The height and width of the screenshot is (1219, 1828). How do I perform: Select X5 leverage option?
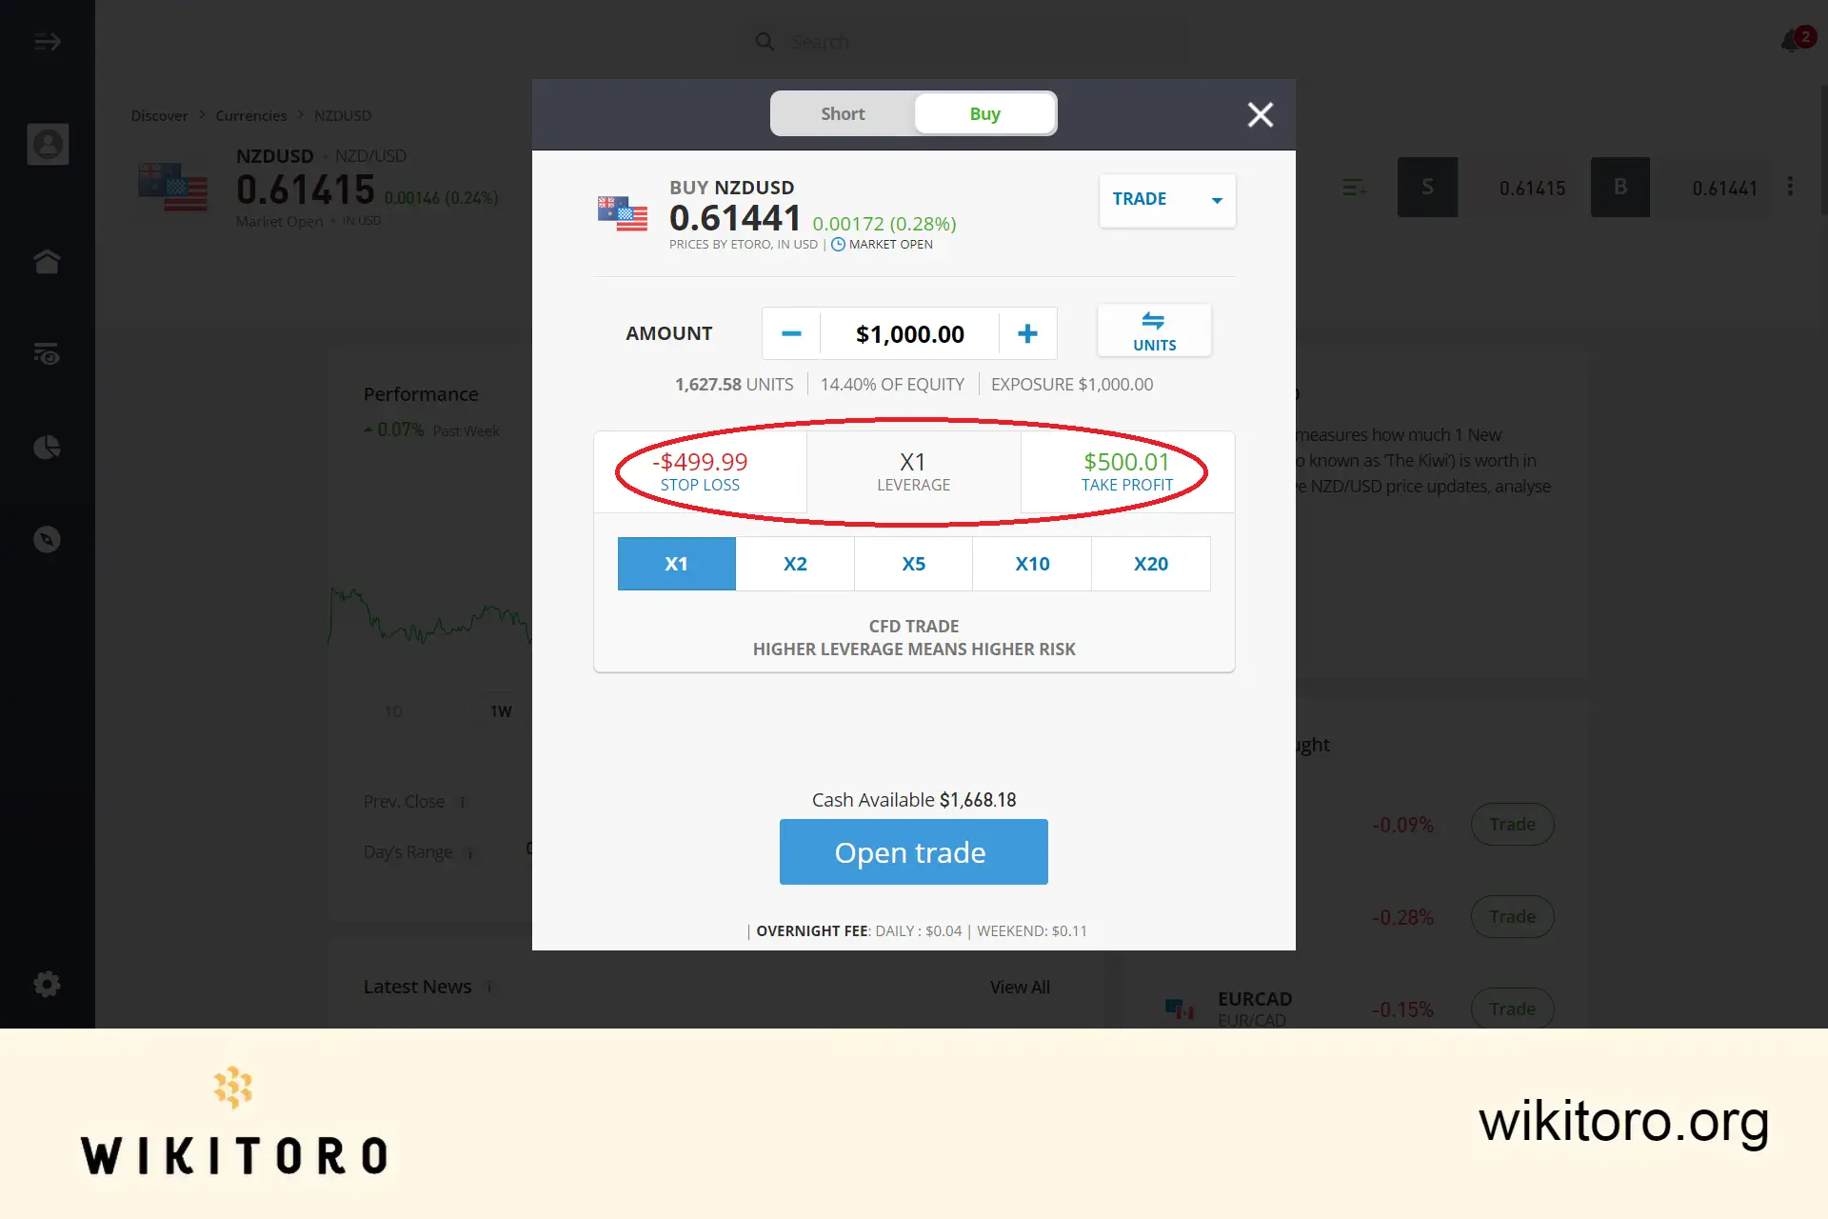click(x=913, y=562)
